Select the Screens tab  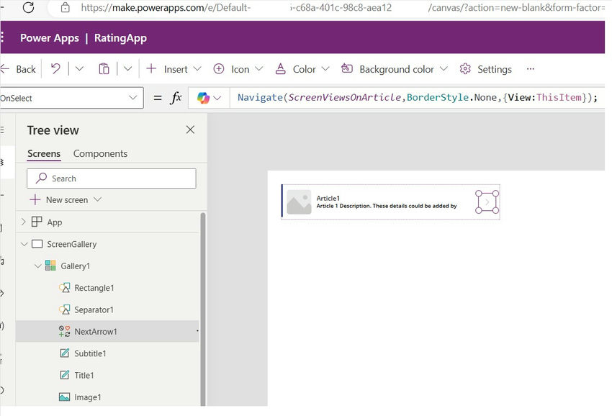tap(44, 153)
